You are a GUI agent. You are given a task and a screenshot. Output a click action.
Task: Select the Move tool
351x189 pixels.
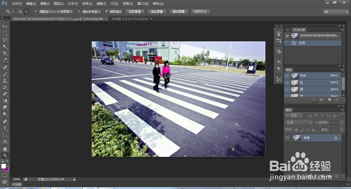tap(5, 26)
